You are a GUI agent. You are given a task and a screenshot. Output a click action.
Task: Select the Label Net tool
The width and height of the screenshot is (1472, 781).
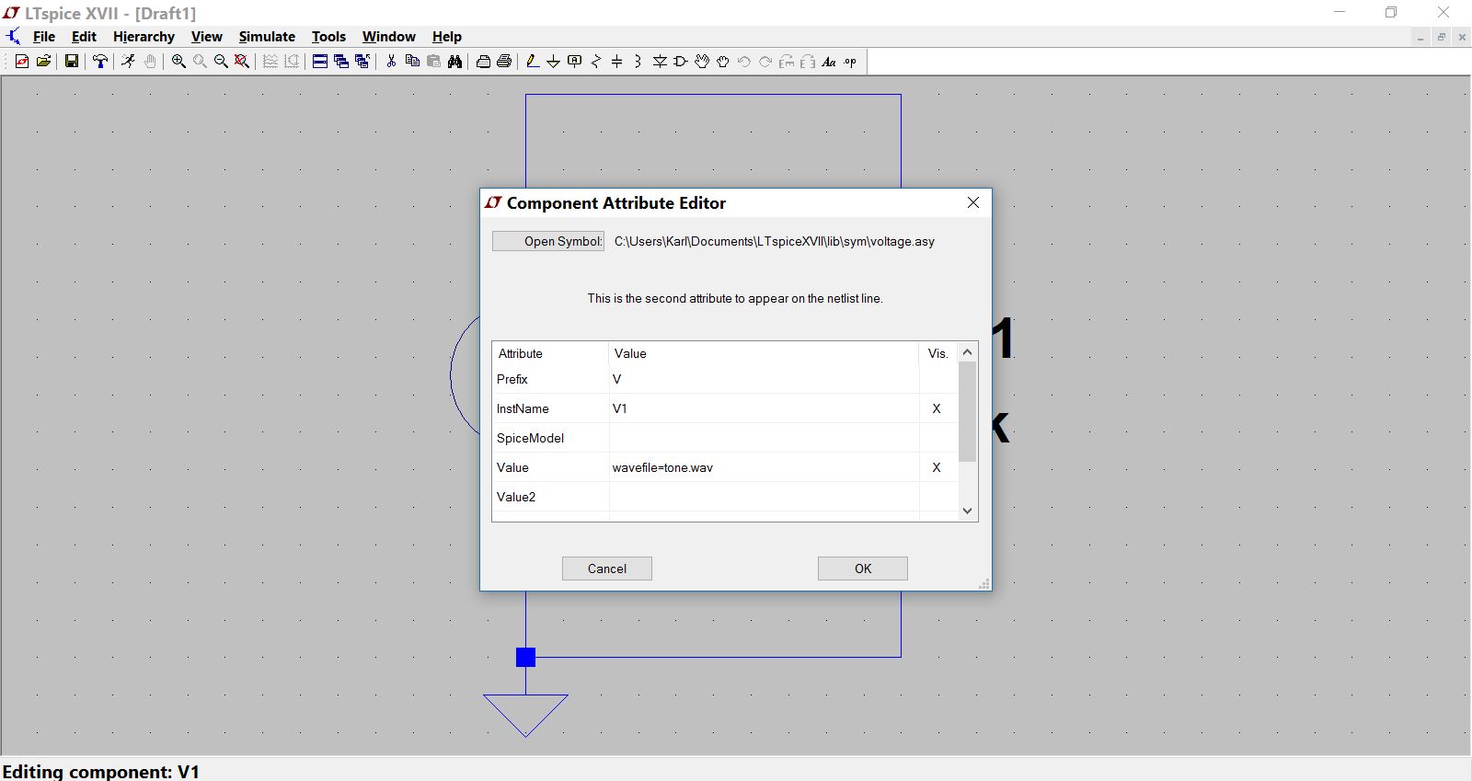[575, 62]
